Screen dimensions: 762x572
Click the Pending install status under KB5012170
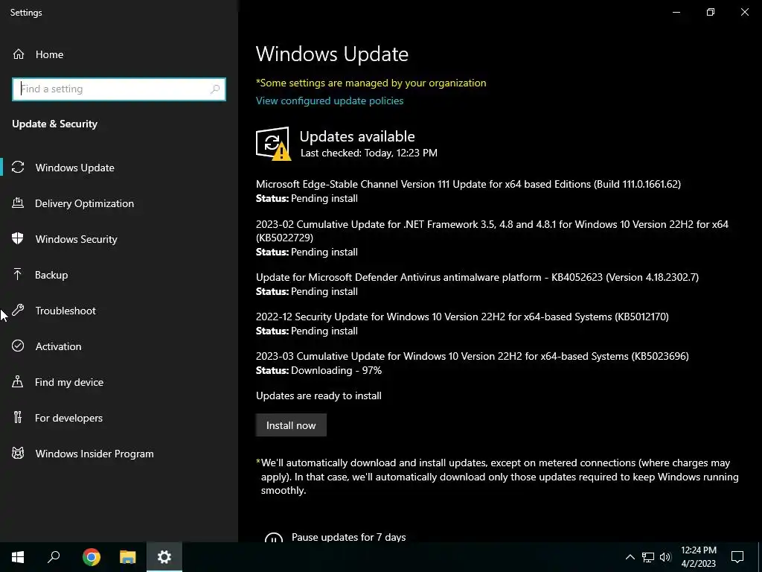[x=324, y=331]
